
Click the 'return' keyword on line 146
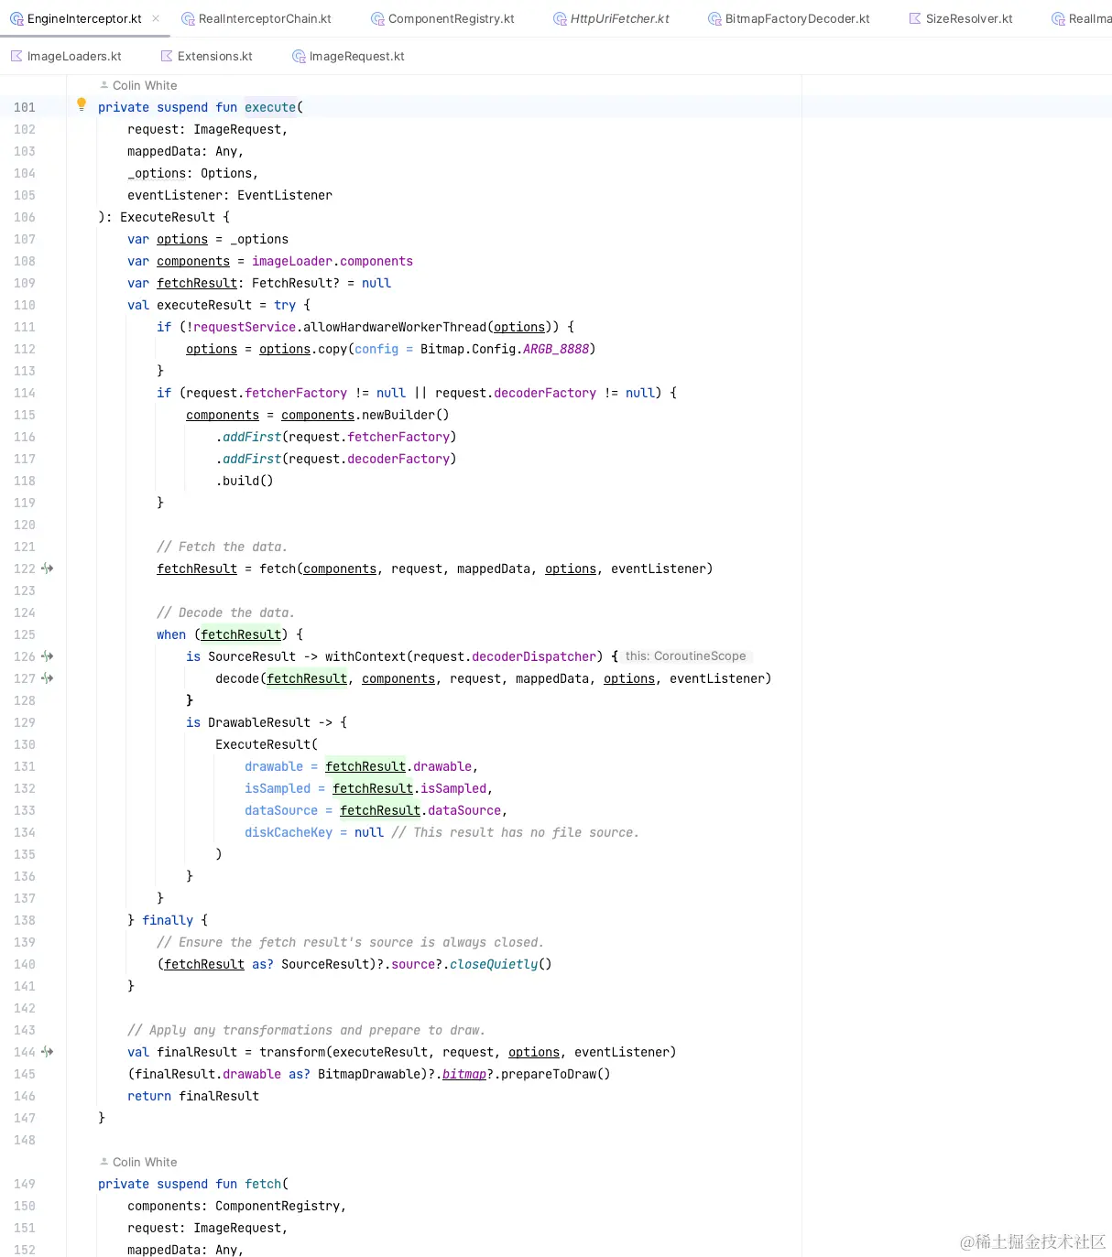click(x=149, y=1096)
